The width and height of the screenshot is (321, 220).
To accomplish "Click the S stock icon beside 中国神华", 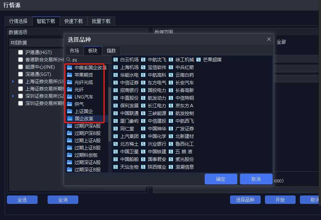I will pos(143,129).
